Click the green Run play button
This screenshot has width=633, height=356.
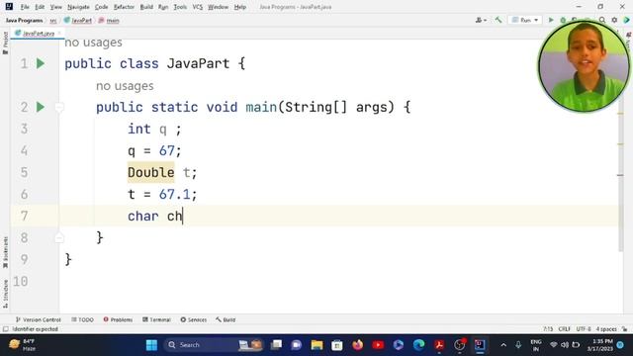[551, 20]
